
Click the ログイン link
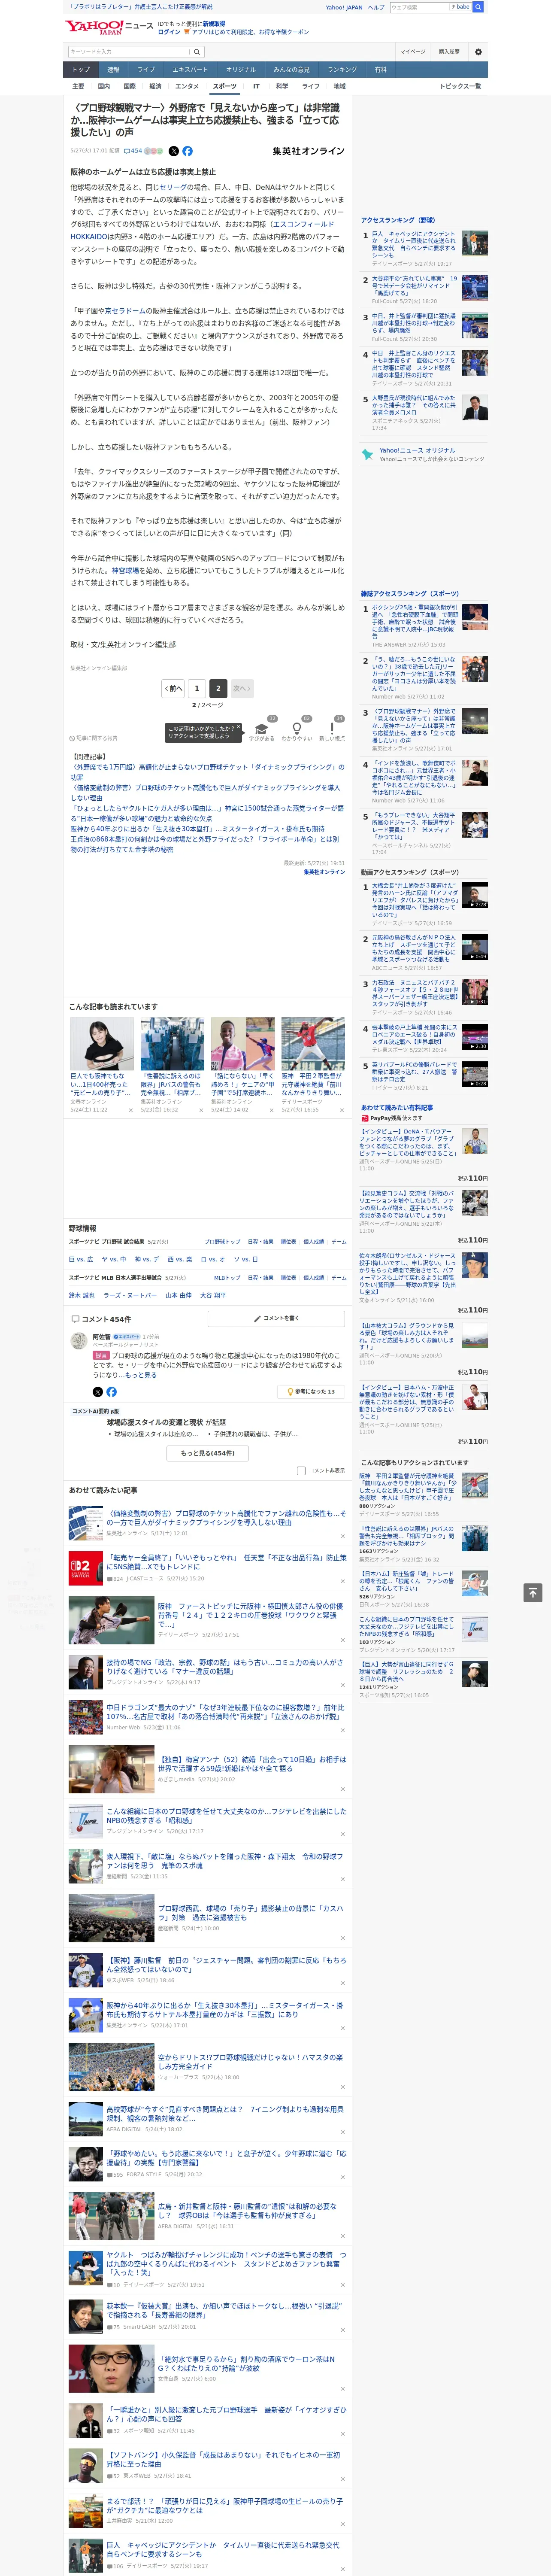169,32
